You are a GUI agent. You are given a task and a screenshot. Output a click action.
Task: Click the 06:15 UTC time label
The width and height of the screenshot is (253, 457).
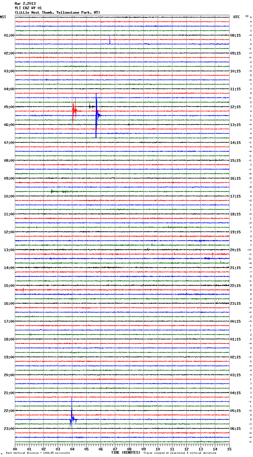point(235,429)
